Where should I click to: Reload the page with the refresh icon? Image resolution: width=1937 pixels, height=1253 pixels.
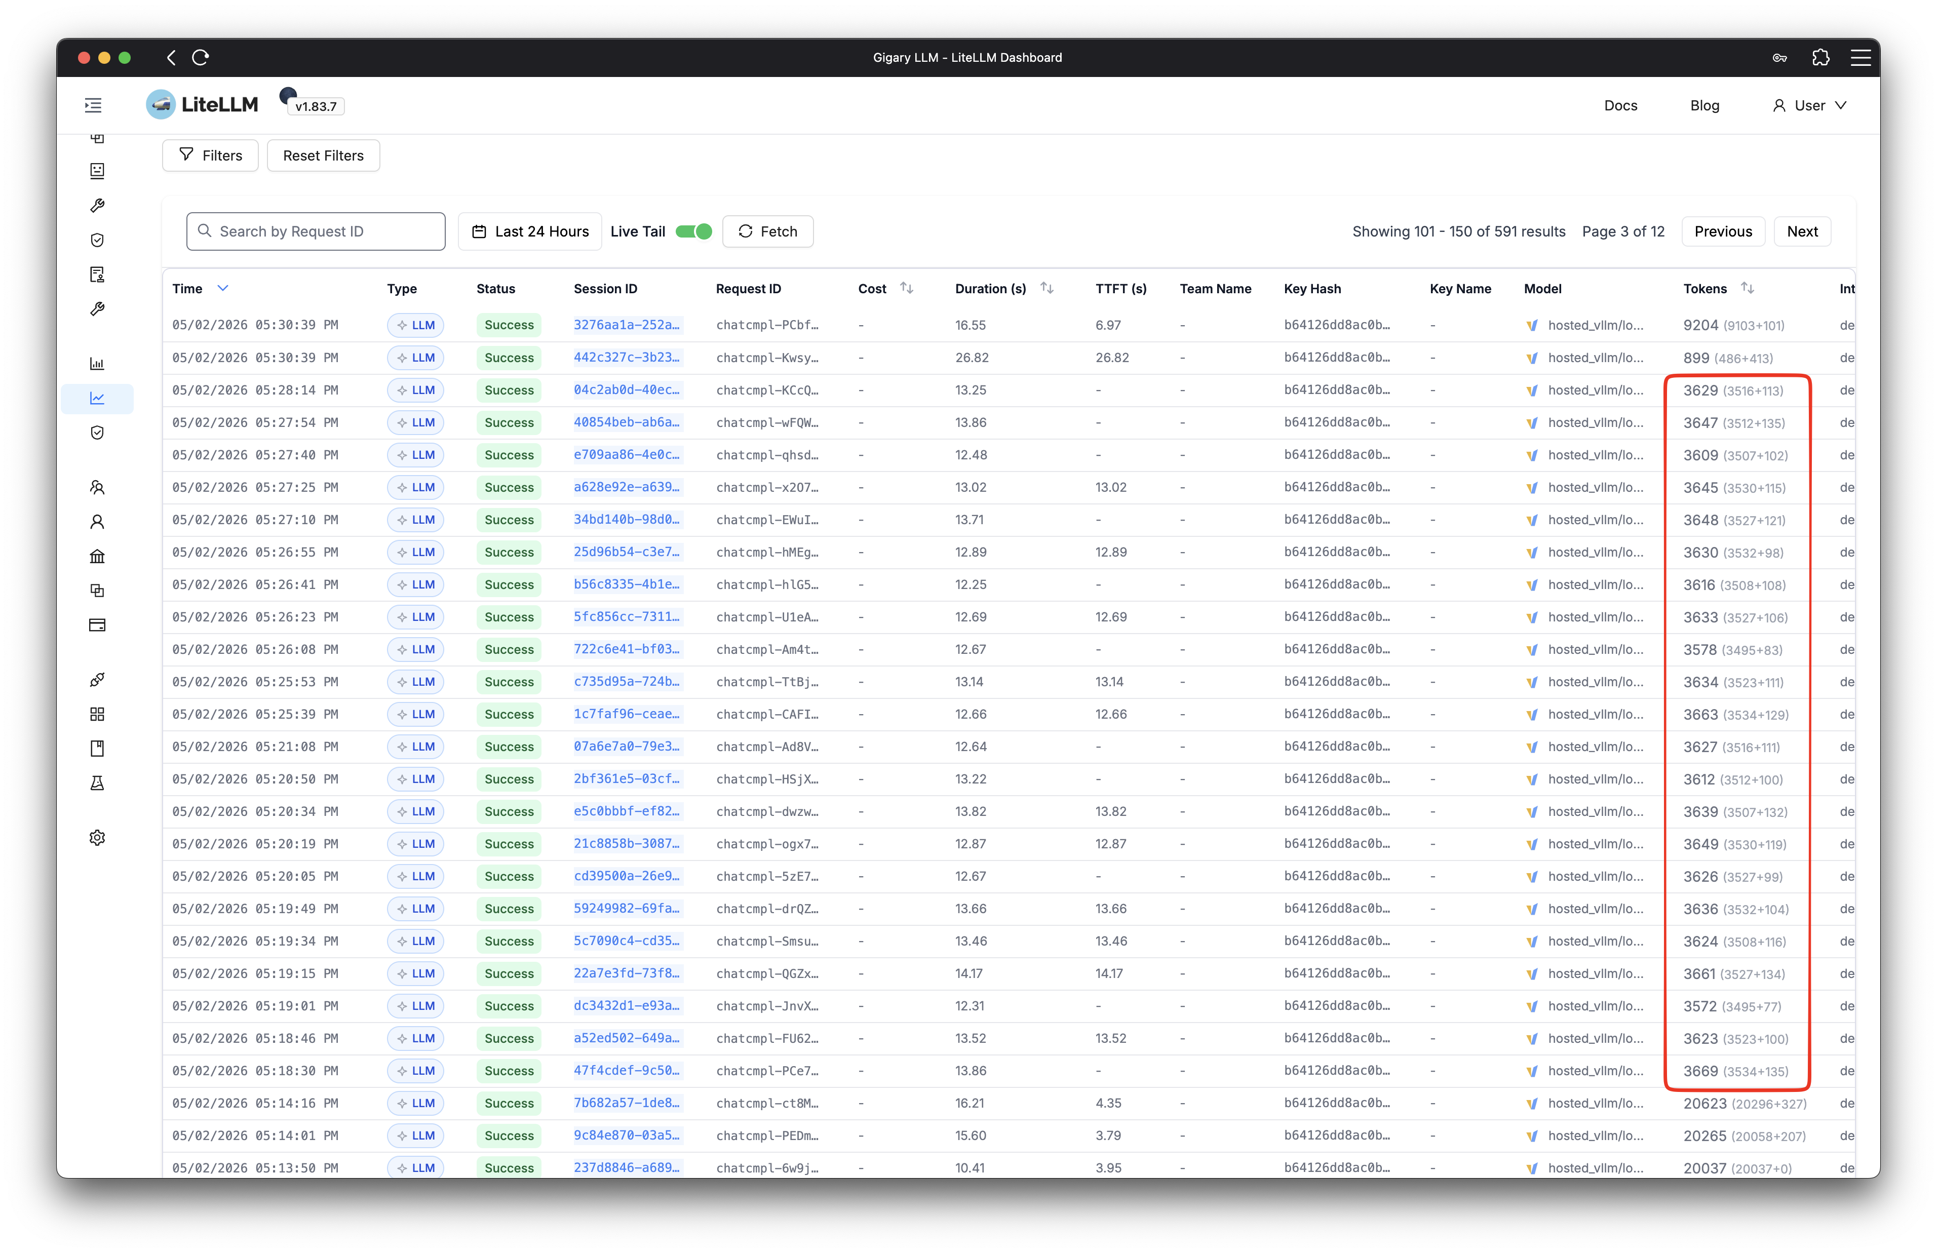(200, 57)
